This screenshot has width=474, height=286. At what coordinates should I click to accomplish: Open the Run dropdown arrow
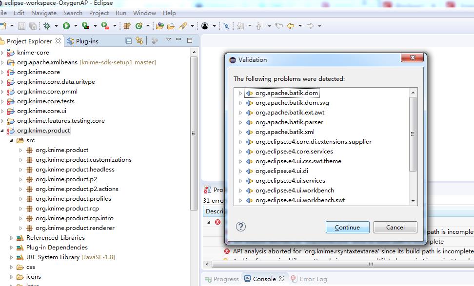76,26
